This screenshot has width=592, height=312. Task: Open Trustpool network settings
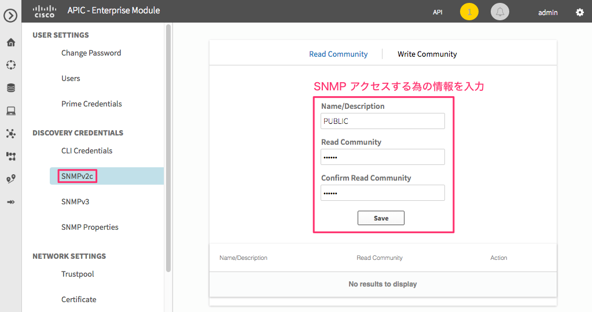click(x=78, y=274)
